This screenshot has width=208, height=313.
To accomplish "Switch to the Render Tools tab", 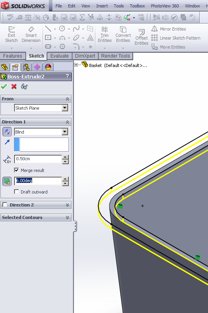I will (116, 56).
